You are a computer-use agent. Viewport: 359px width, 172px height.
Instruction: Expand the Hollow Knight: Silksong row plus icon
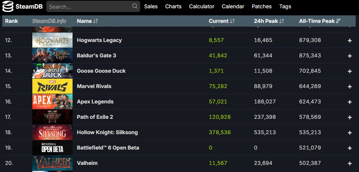point(350,133)
